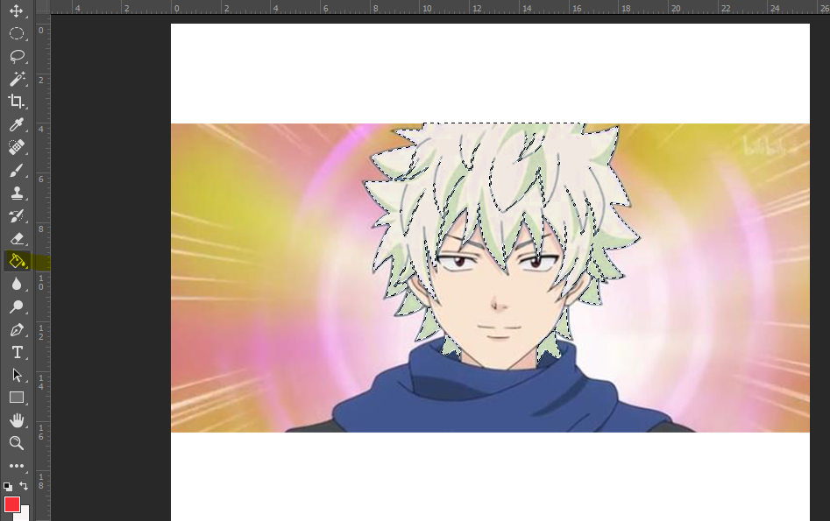Select the Clone Stamp tool
The width and height of the screenshot is (830, 521).
tap(17, 193)
